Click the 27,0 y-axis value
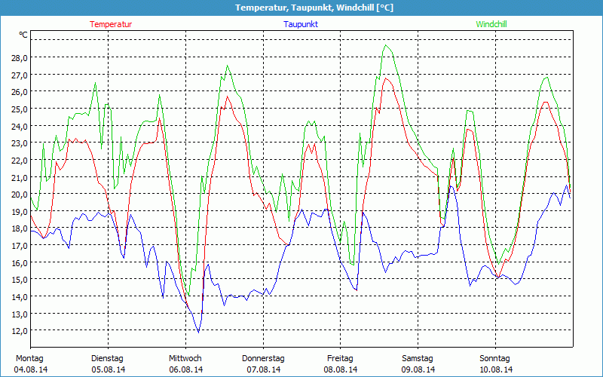Viewport: 603px width, 377px height. coord(20,75)
